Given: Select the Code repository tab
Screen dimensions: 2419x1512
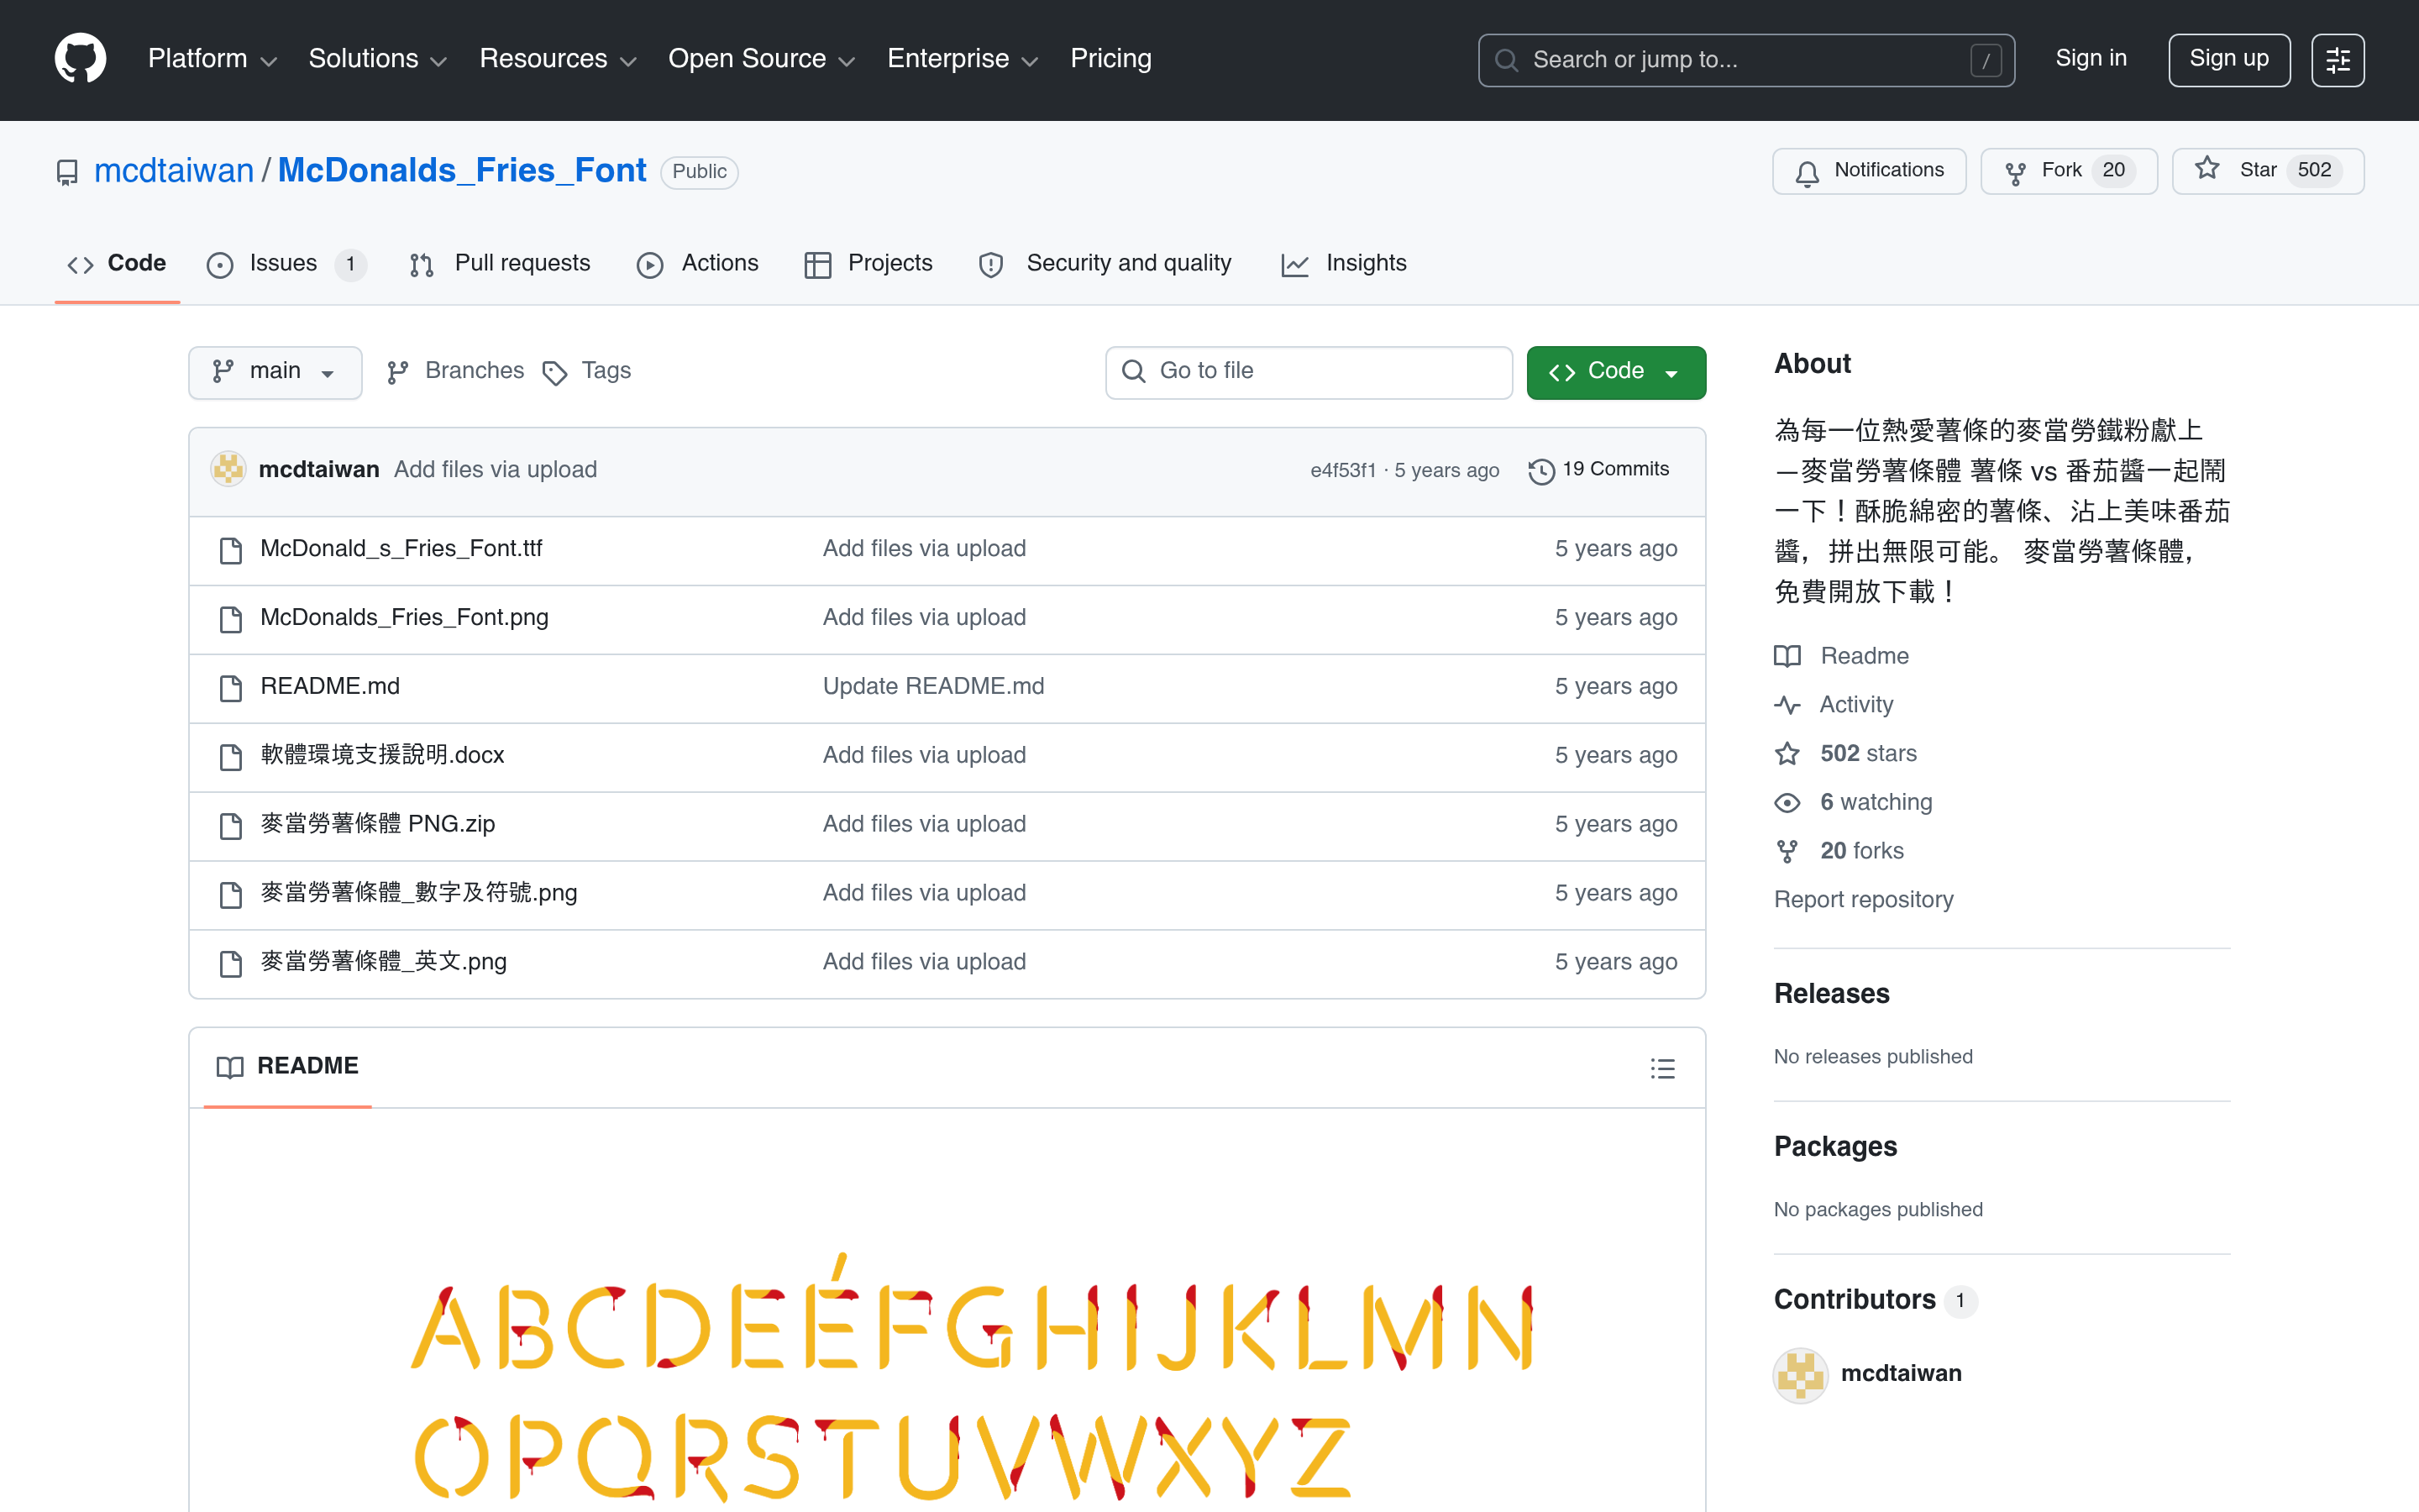Looking at the screenshot, I should pyautogui.click(x=117, y=264).
